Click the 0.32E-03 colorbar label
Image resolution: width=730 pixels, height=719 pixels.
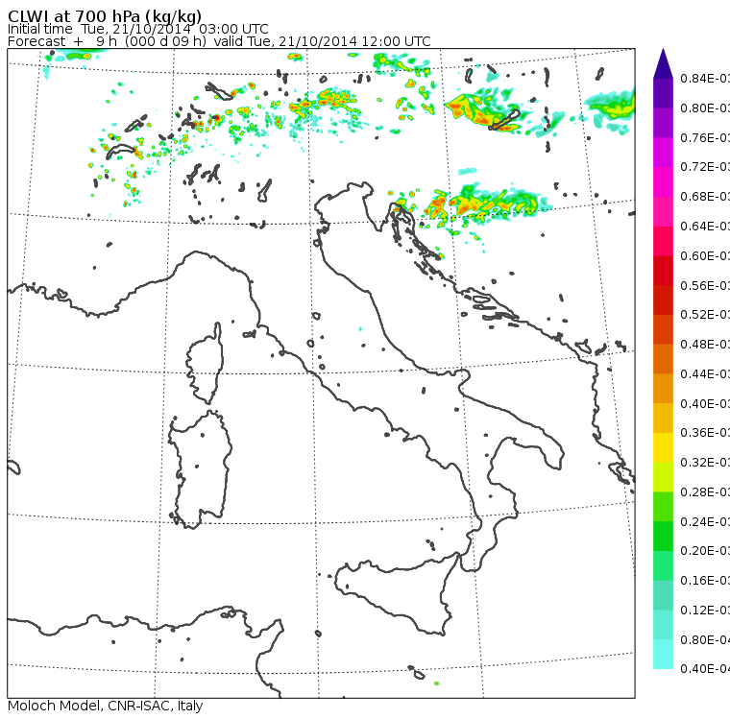pos(704,462)
